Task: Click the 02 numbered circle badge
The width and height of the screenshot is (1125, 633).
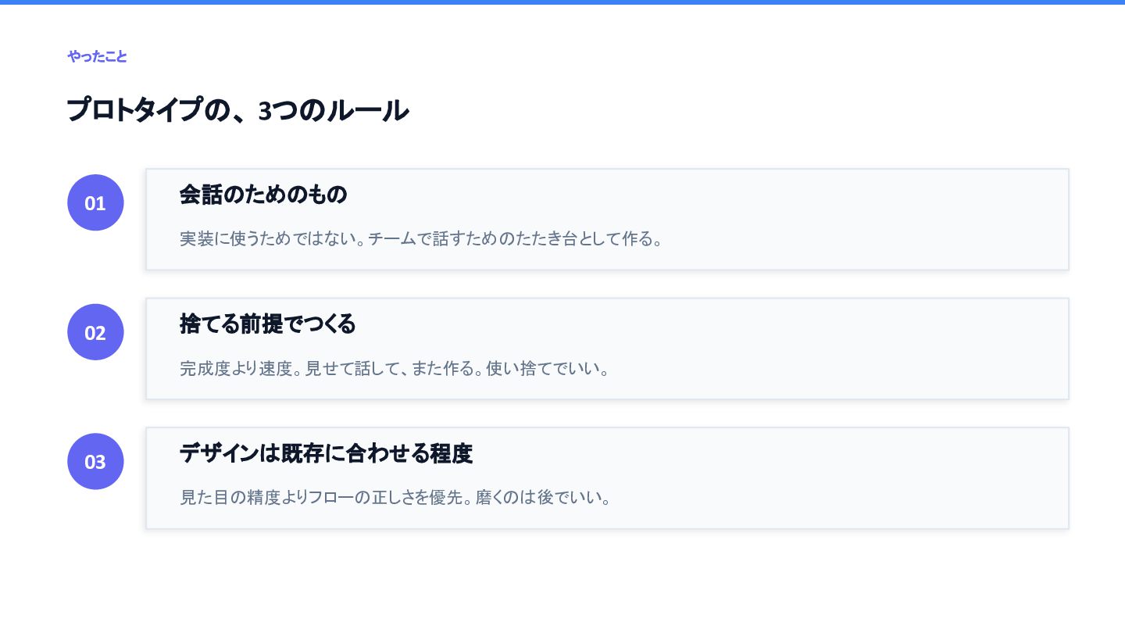Action: point(95,332)
